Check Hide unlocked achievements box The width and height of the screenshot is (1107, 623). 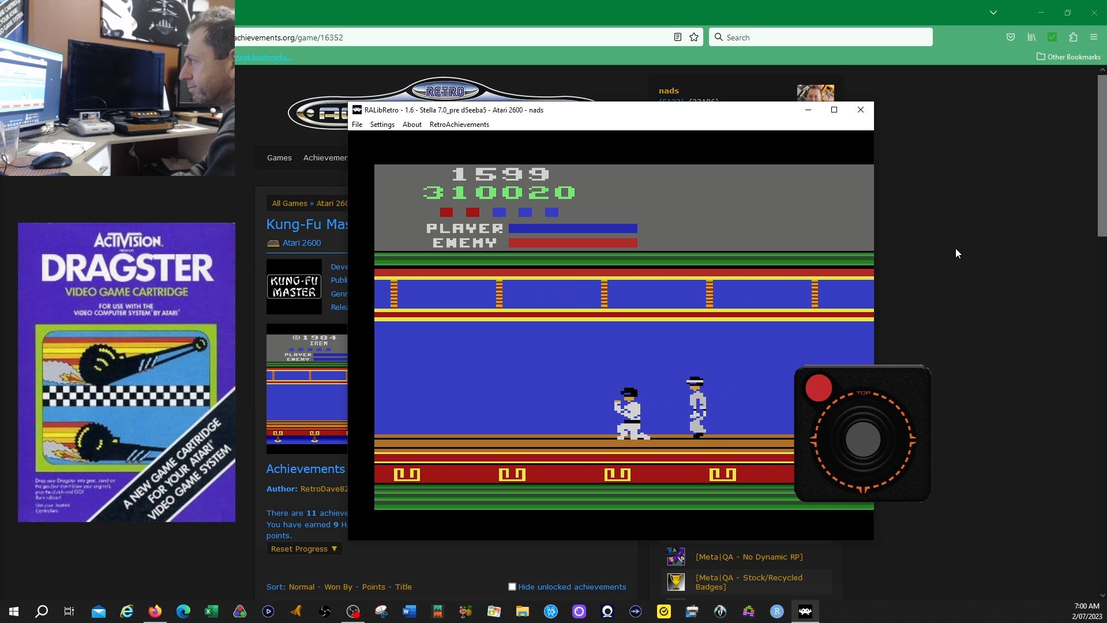[512, 587]
